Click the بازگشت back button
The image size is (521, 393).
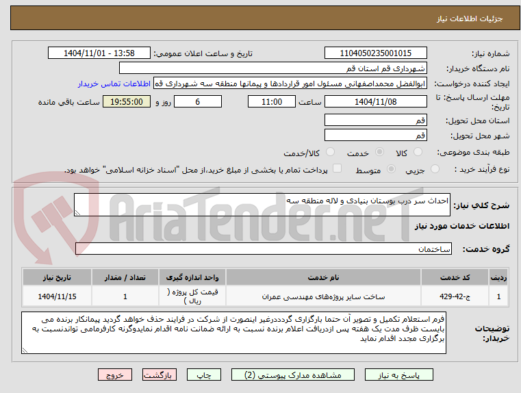(x=159, y=375)
